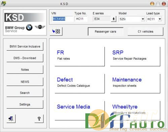168x132 pixels.
Task: Click the KSD logo banner
Action: [25, 17]
